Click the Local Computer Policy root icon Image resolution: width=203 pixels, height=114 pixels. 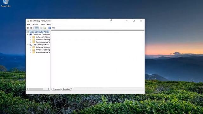click(28, 32)
